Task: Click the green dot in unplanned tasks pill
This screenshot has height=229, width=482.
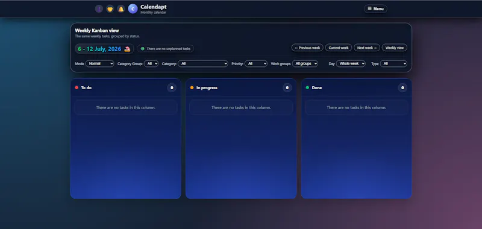Action: [x=143, y=49]
